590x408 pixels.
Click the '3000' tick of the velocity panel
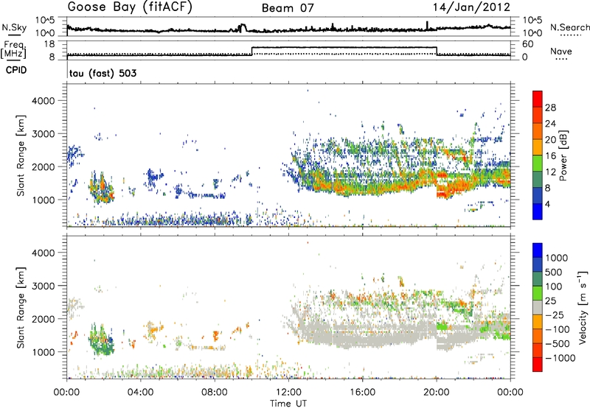click(x=43, y=286)
